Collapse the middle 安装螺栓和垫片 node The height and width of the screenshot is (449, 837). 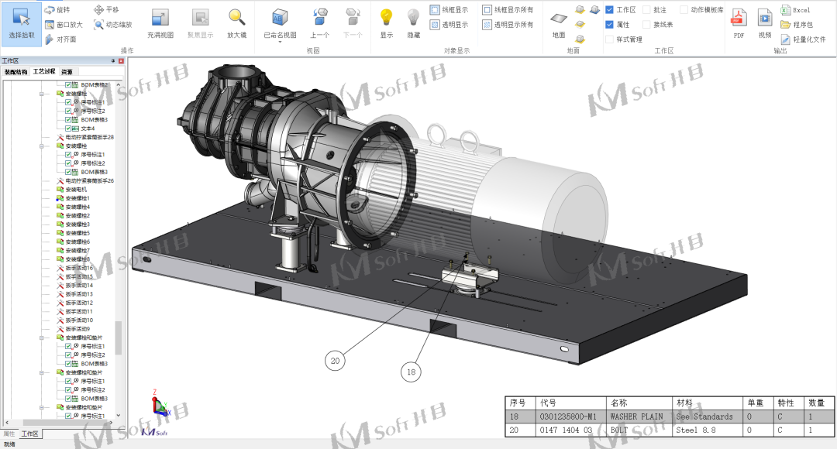[42, 372]
